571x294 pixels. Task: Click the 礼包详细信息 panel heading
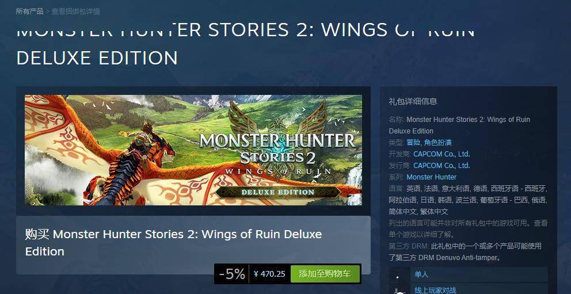413,101
